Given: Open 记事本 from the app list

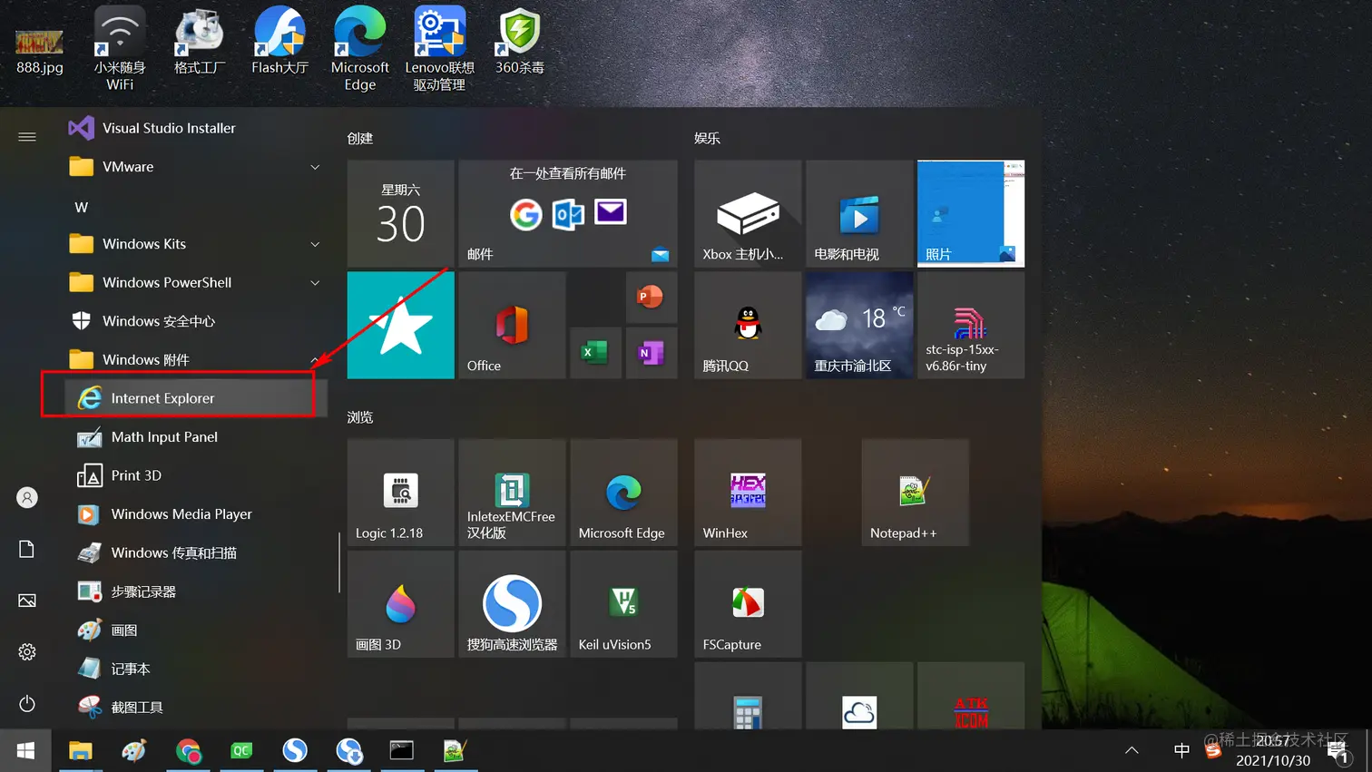Looking at the screenshot, I should coord(195,669).
